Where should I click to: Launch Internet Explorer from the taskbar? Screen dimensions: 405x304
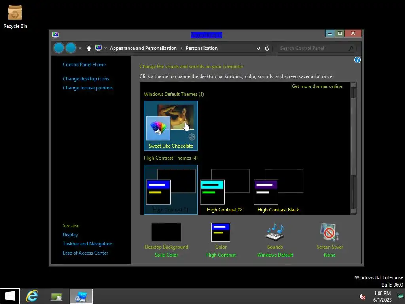(x=32, y=296)
